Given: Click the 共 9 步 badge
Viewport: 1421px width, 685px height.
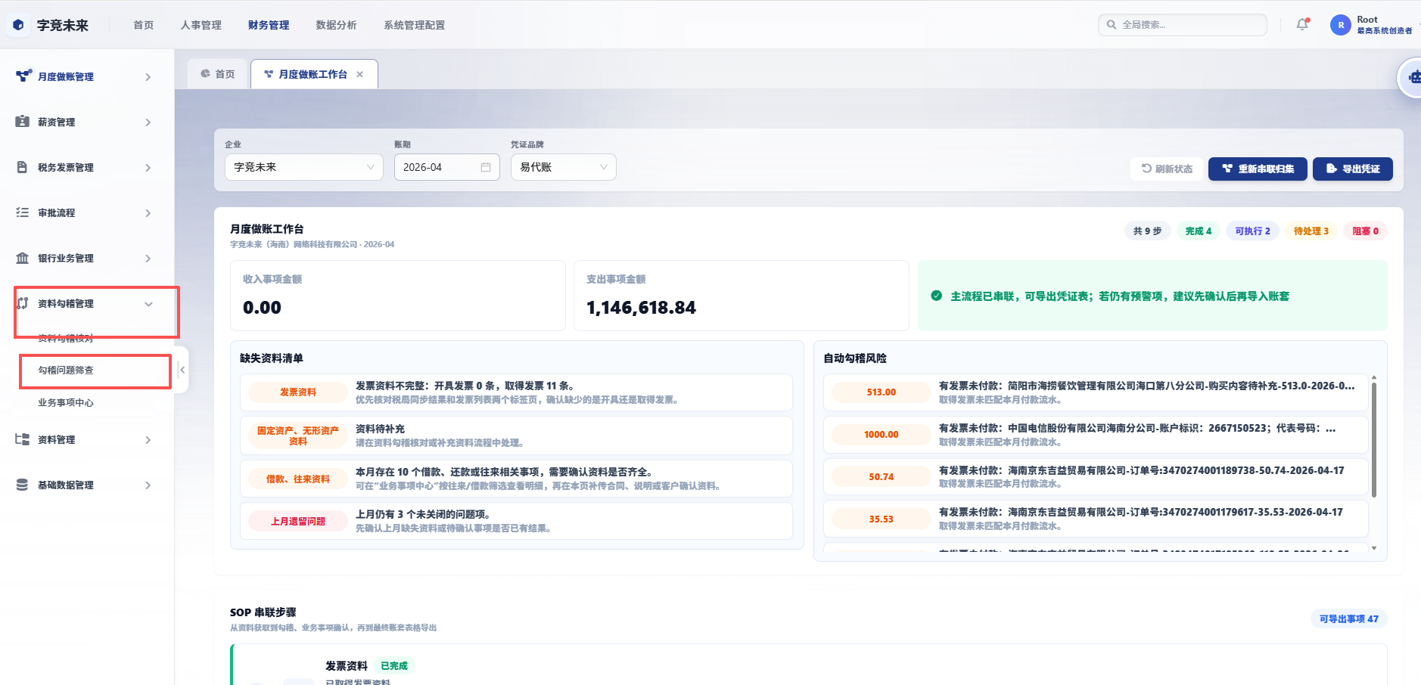Looking at the screenshot, I should click(x=1148, y=231).
